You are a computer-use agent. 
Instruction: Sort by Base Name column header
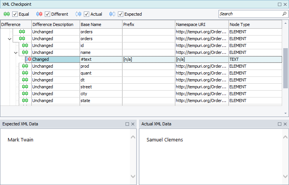click(x=101, y=24)
